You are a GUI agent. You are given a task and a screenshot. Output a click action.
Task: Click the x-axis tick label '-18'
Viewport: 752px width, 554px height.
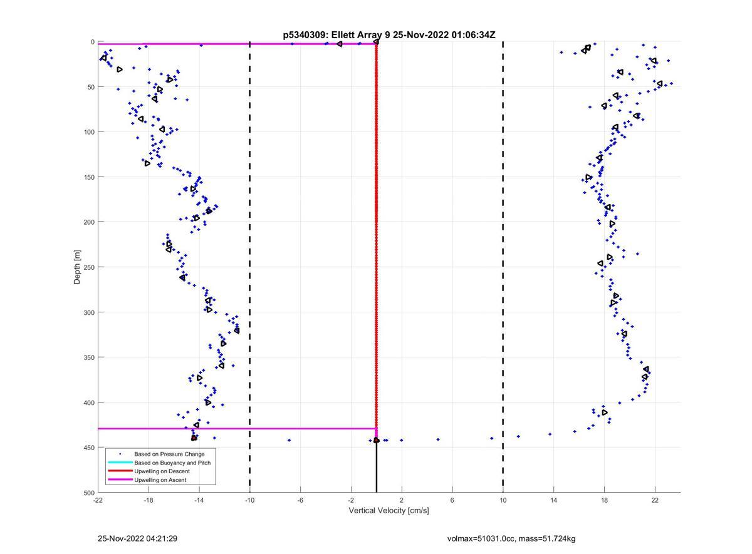coord(149,500)
